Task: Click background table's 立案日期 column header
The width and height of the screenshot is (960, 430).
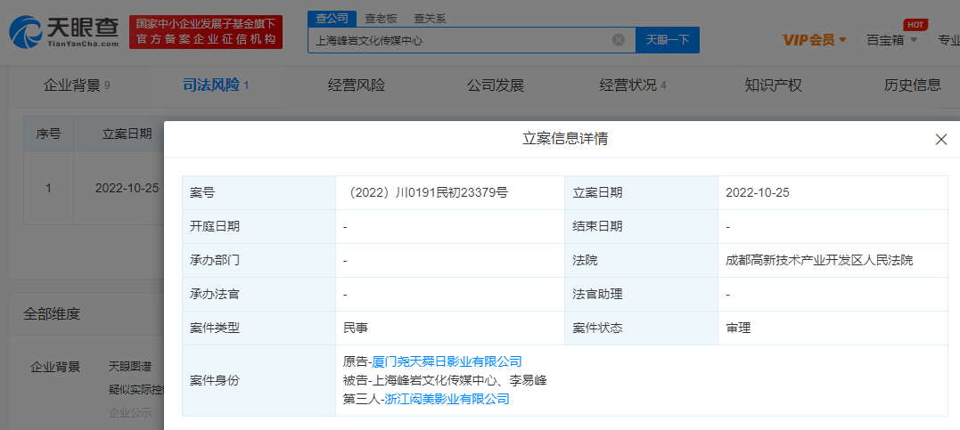Action: (127, 134)
